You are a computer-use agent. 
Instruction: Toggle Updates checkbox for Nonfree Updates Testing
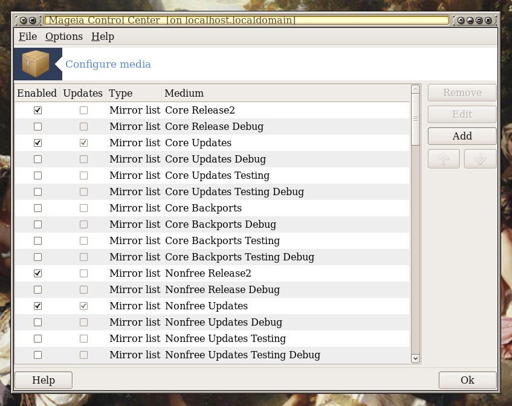(x=84, y=339)
